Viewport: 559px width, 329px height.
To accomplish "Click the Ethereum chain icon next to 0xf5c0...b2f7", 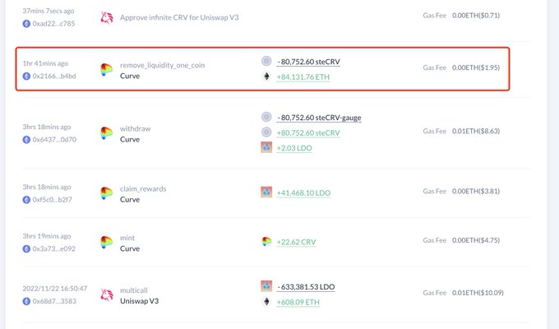I will point(26,200).
